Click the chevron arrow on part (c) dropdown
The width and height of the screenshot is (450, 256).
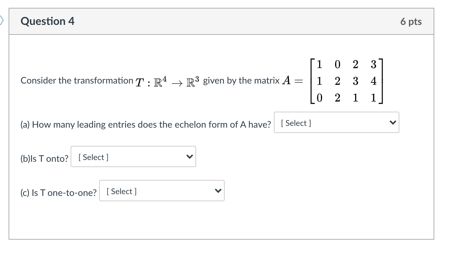tap(218, 191)
